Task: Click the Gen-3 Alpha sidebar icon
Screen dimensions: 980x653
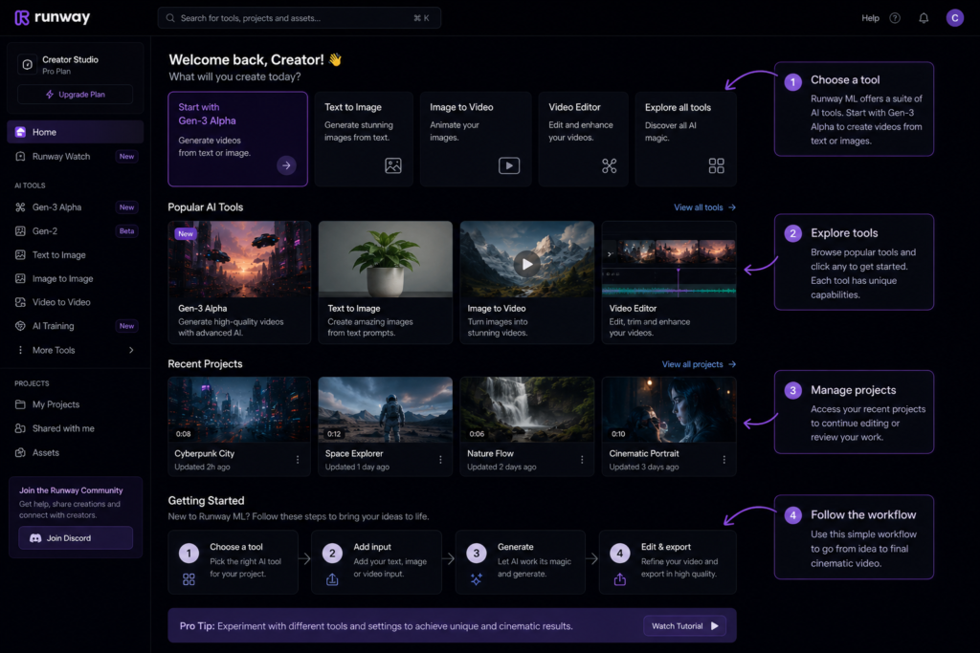Action: pos(20,207)
